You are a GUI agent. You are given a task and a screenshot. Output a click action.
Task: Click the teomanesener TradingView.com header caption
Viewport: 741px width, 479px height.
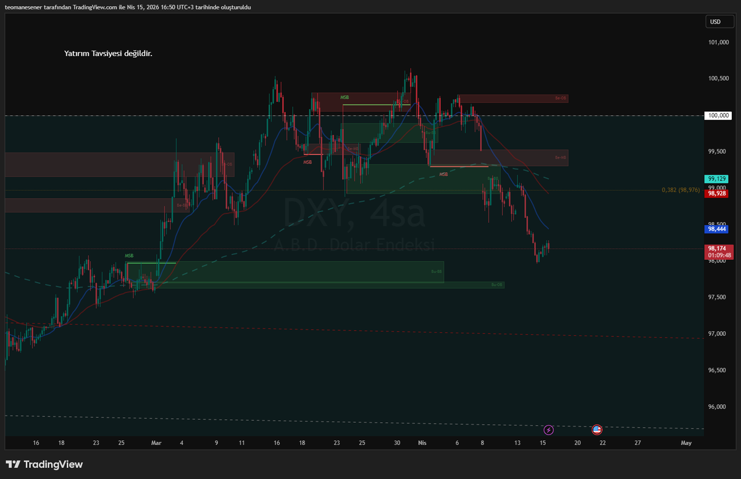point(128,7)
